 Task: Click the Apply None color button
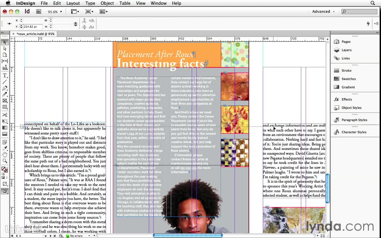[5, 184]
